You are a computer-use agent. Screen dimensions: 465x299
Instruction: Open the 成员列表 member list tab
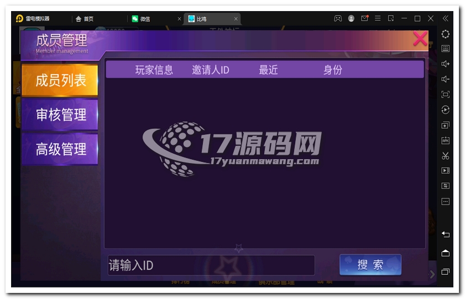pos(60,80)
